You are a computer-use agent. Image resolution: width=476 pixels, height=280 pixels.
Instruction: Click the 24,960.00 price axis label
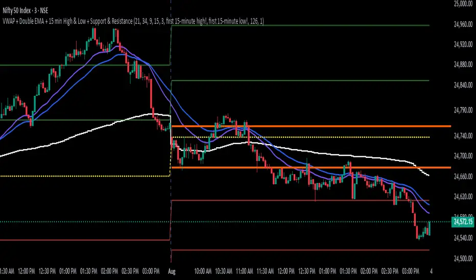(463, 24)
